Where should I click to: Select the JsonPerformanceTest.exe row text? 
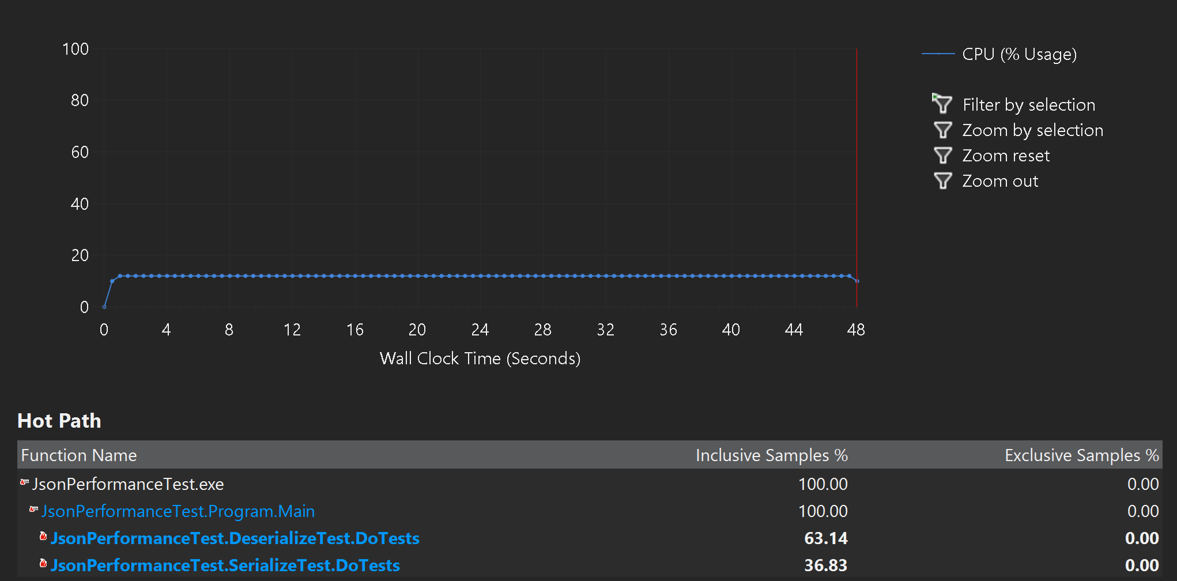pos(128,484)
